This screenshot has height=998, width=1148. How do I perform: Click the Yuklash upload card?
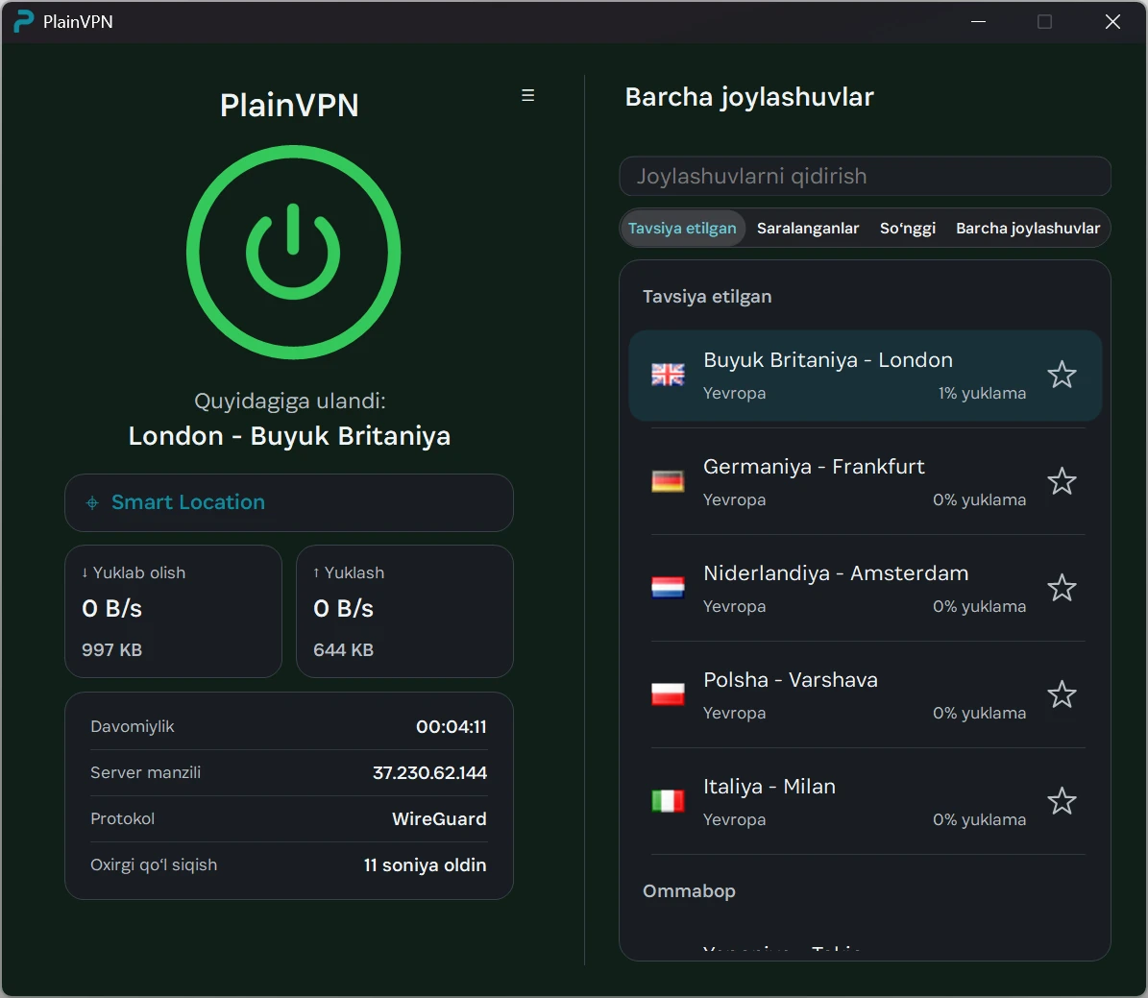pos(404,612)
